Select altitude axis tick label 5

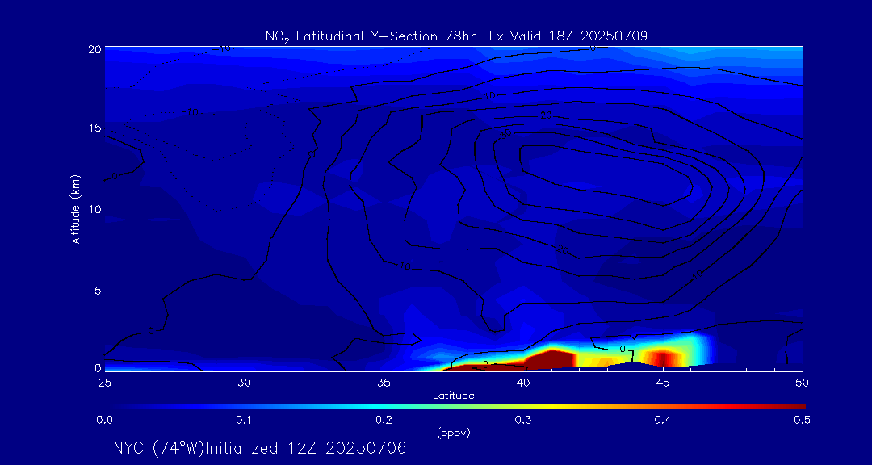pos(98,291)
